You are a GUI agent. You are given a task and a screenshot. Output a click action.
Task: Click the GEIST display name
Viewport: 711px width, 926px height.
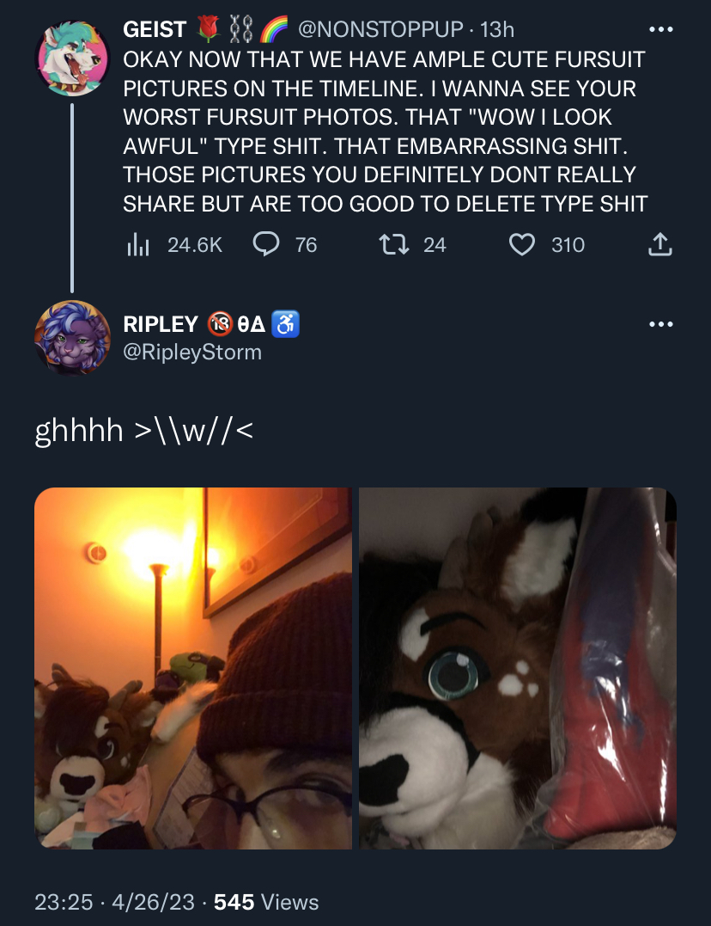[155, 29]
